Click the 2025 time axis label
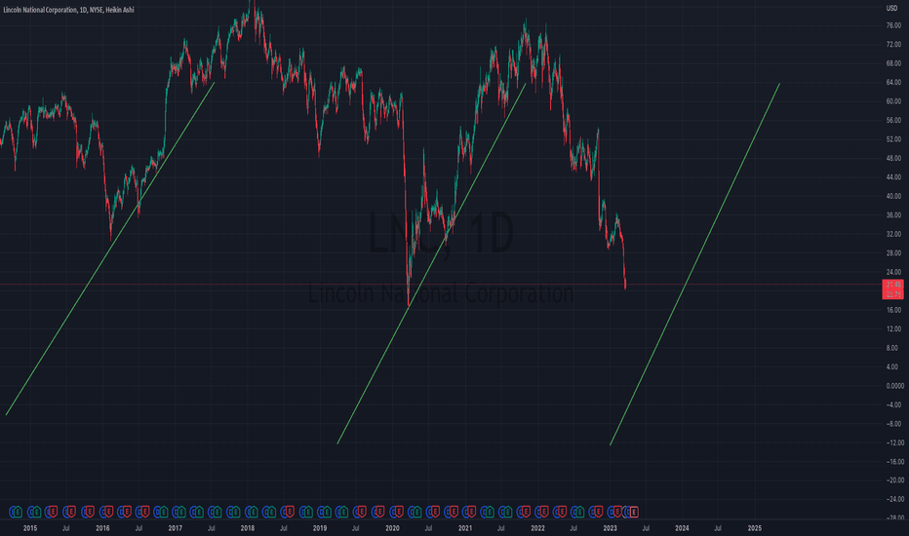909x536 pixels. click(755, 528)
